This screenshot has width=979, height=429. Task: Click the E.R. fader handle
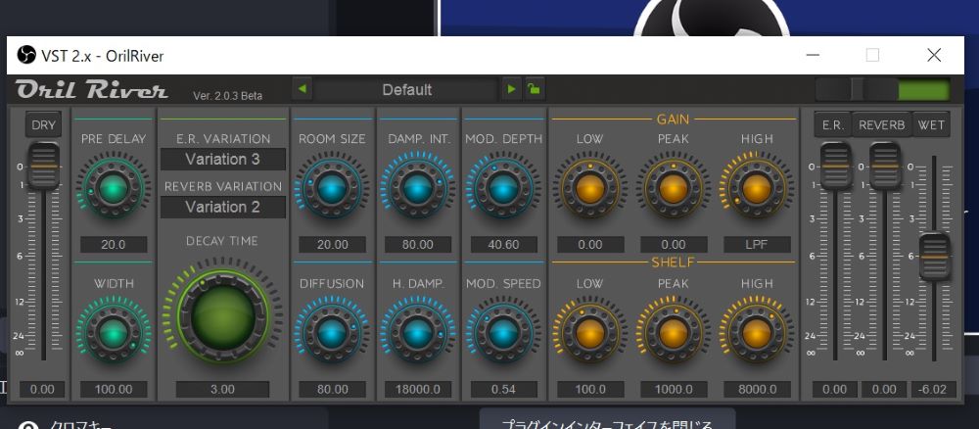(x=835, y=167)
